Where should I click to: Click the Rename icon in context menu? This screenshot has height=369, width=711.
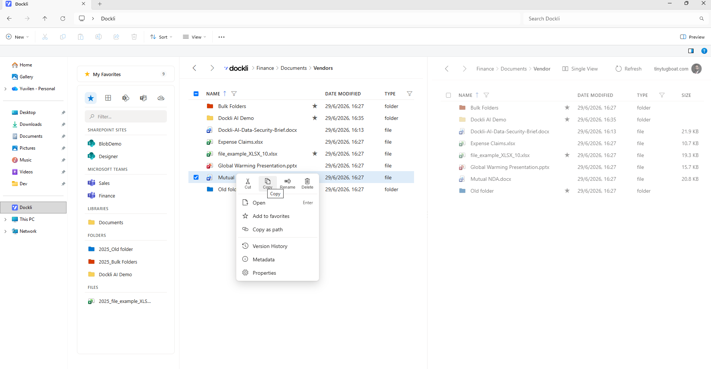pos(288,183)
